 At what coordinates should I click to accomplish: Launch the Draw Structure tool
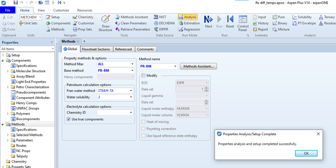pyautogui.click(x=105, y=23)
